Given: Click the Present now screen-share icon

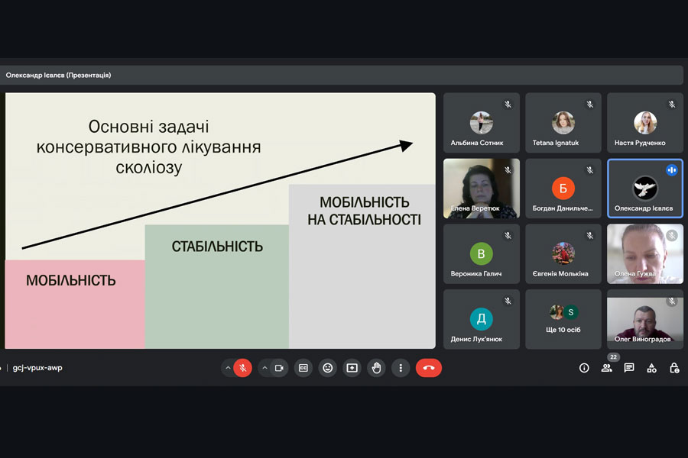Looking at the screenshot, I should pyautogui.click(x=352, y=368).
